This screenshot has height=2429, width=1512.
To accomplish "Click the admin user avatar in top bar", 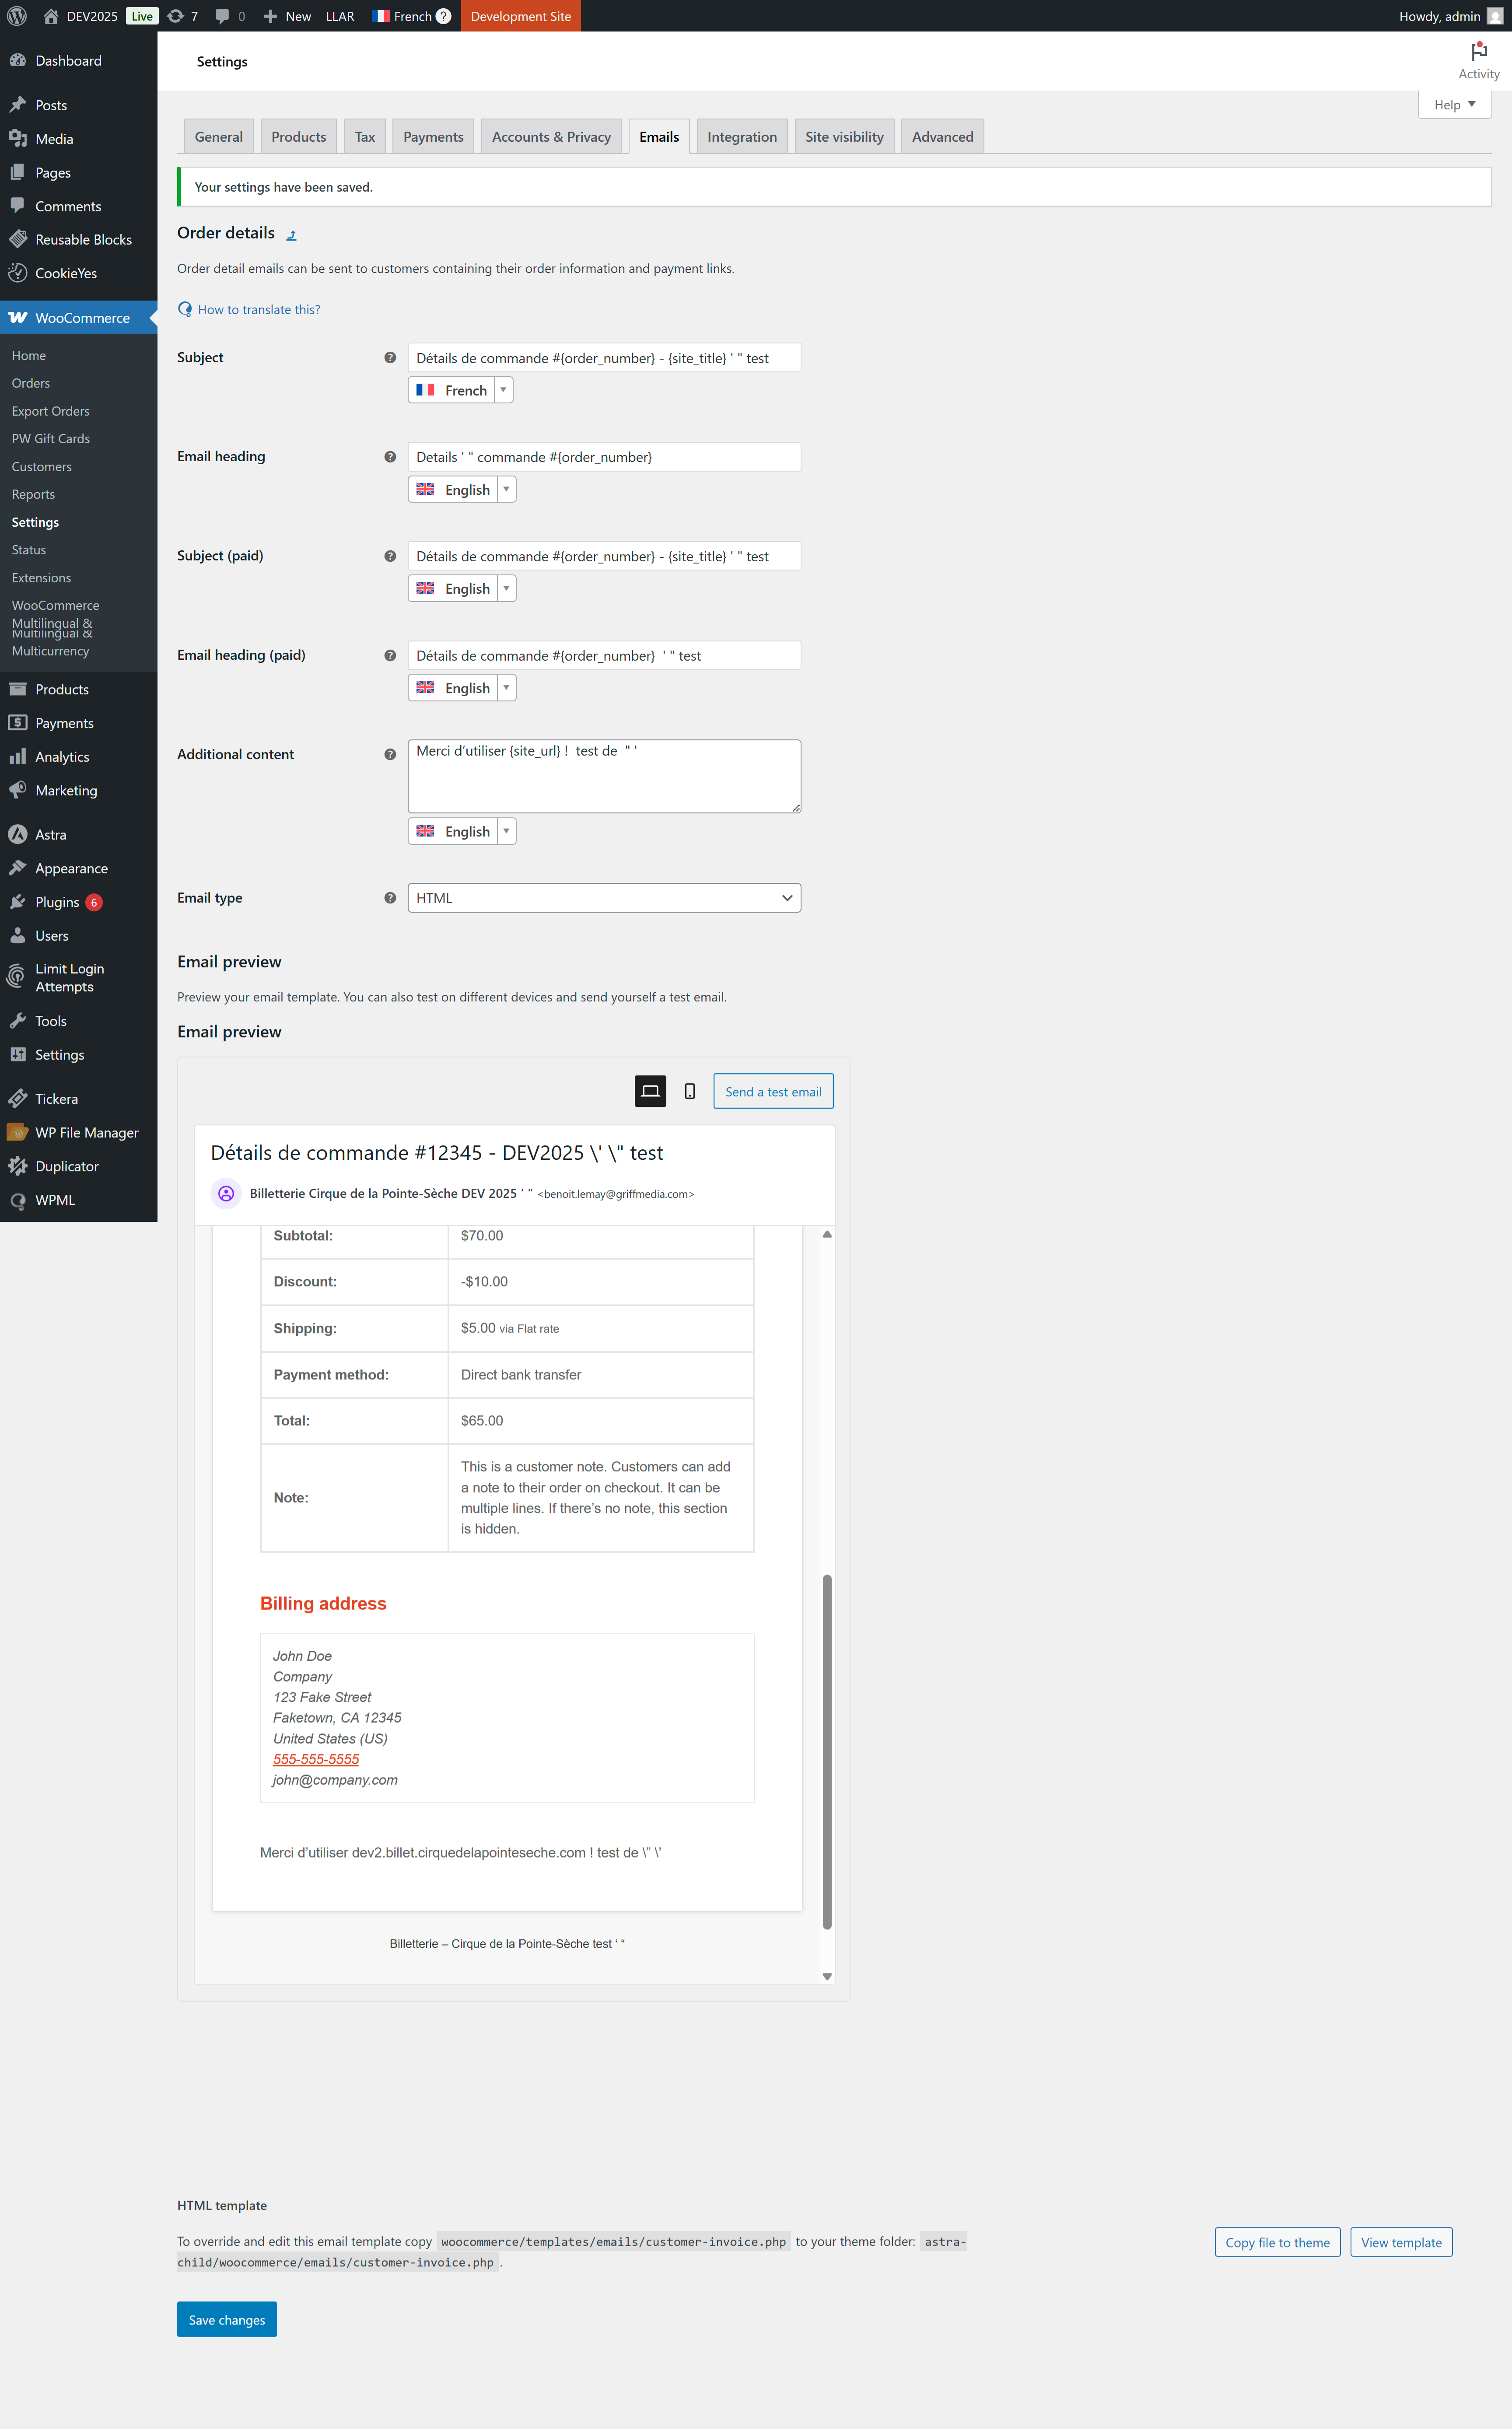I will 1495,16.
